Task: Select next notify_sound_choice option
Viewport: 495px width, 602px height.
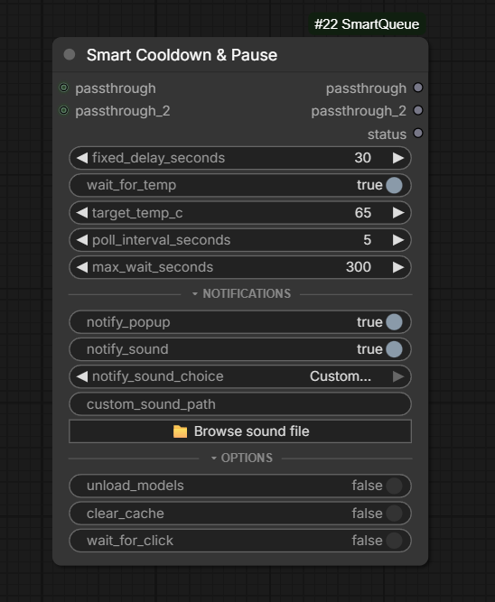Action: pos(398,376)
